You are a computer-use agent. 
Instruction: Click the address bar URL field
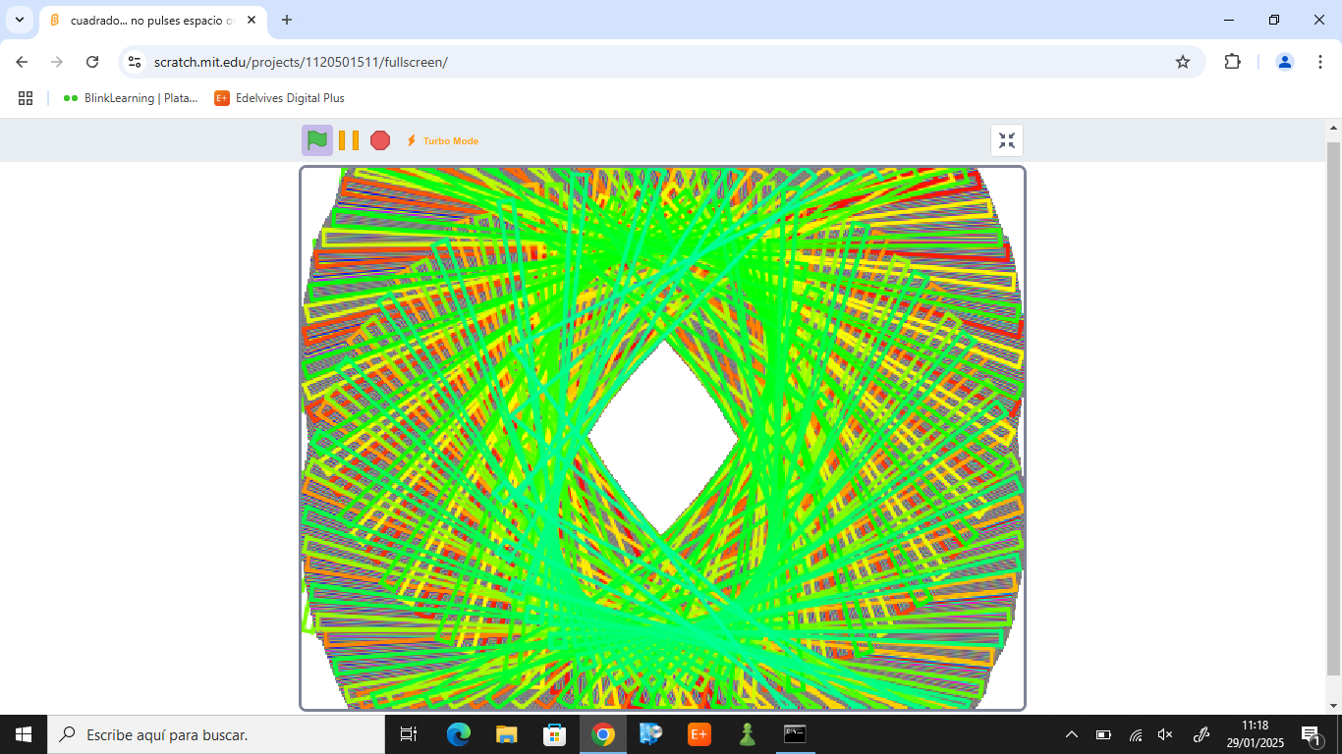[589, 62]
